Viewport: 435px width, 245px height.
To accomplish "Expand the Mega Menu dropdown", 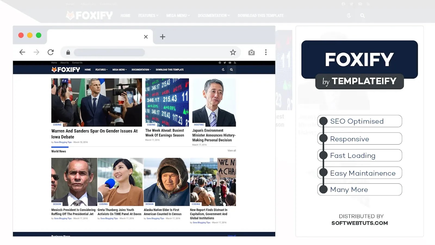I will coord(120,70).
